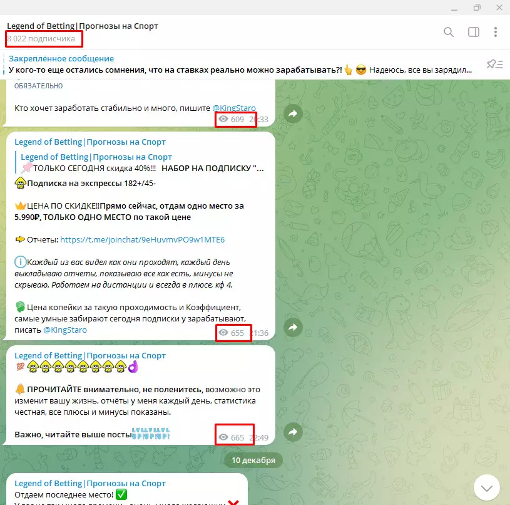Click the '10 декабря' date badge
This screenshot has height=505, width=510.
point(253,460)
